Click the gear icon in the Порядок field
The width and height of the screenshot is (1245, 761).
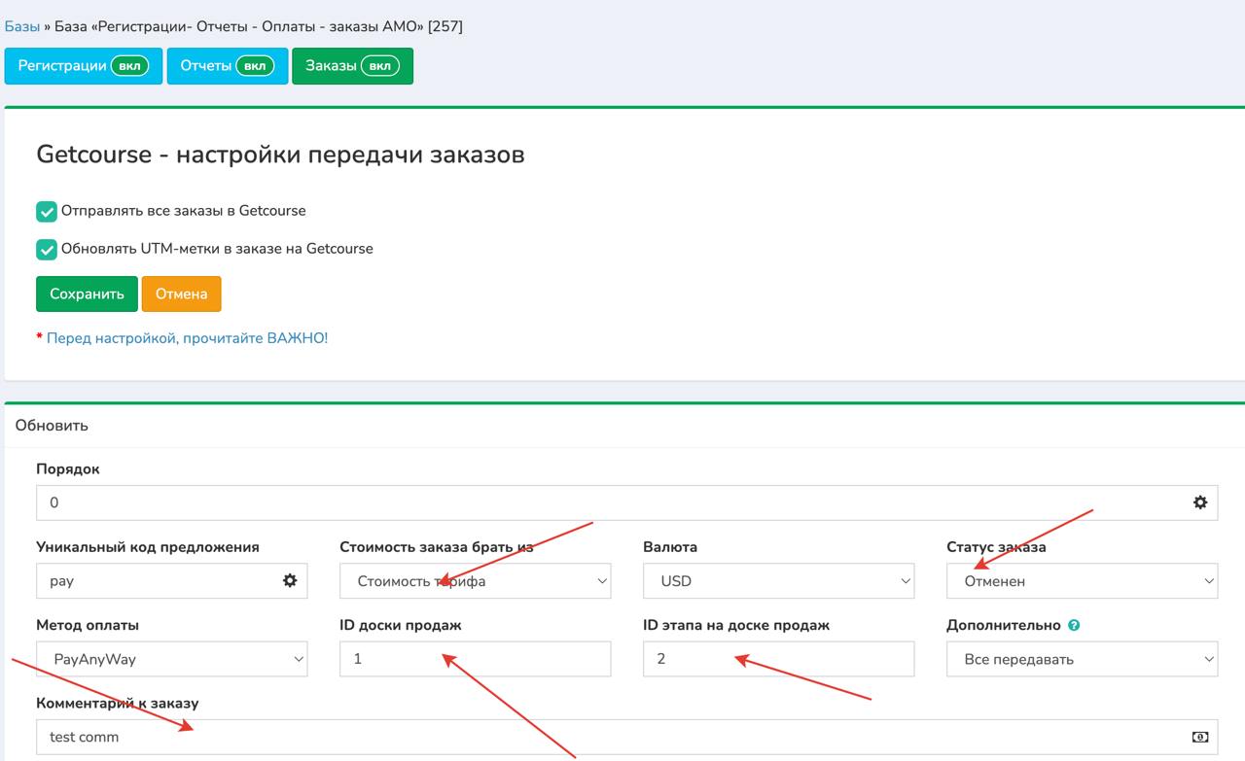tap(1199, 502)
